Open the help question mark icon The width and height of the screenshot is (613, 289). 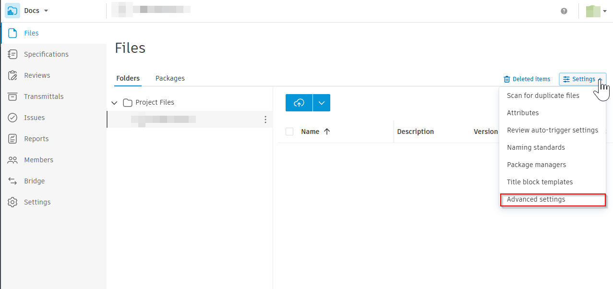pyautogui.click(x=564, y=11)
